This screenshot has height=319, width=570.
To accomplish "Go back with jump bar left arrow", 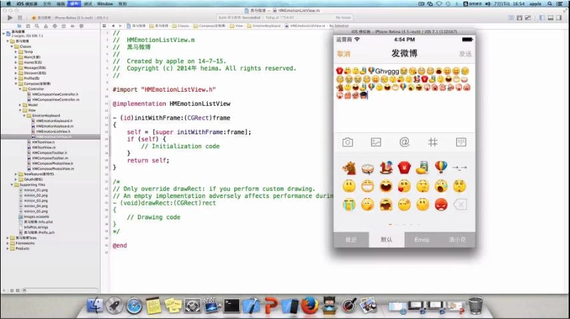I will click(113, 26).
